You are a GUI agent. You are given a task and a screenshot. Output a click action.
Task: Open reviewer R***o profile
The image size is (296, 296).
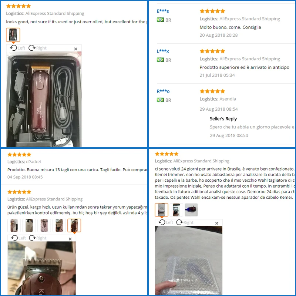(163, 91)
